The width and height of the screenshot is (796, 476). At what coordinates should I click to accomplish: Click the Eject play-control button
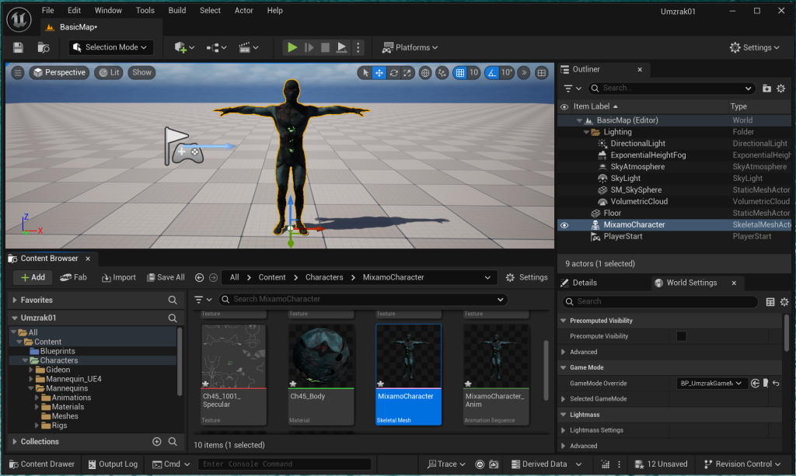point(342,47)
